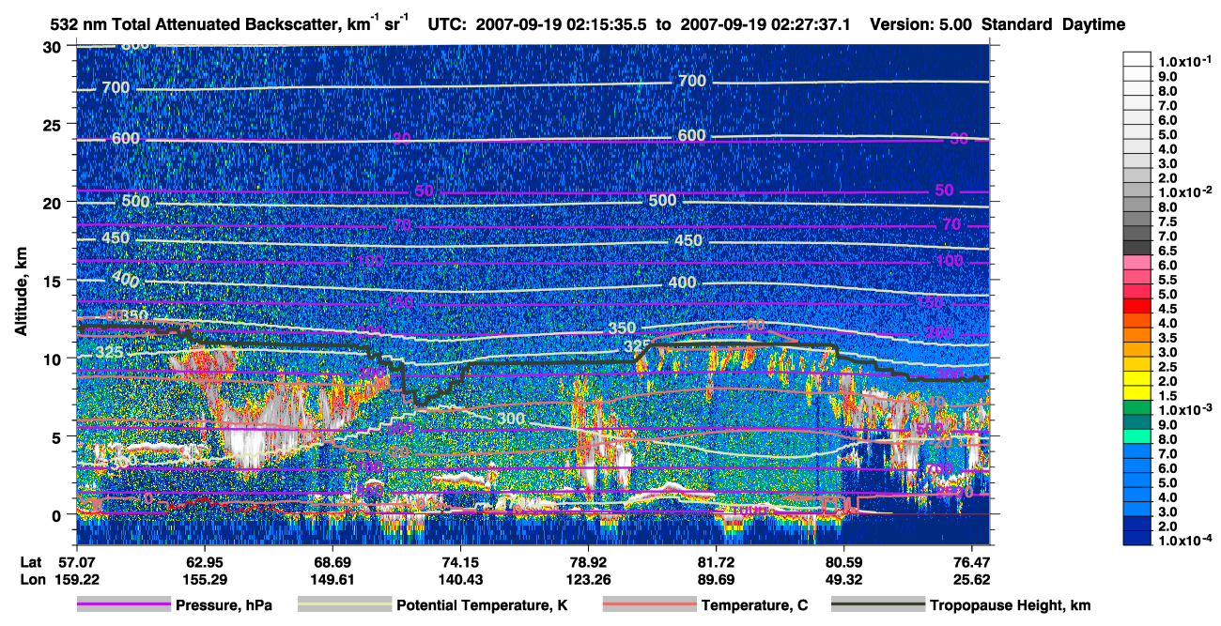Click the white colorbar swatch at the top
Viewport: 1221px width, 626px height.
pos(1136,58)
